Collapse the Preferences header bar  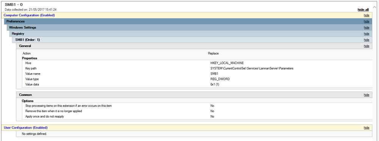[x=188, y=22]
